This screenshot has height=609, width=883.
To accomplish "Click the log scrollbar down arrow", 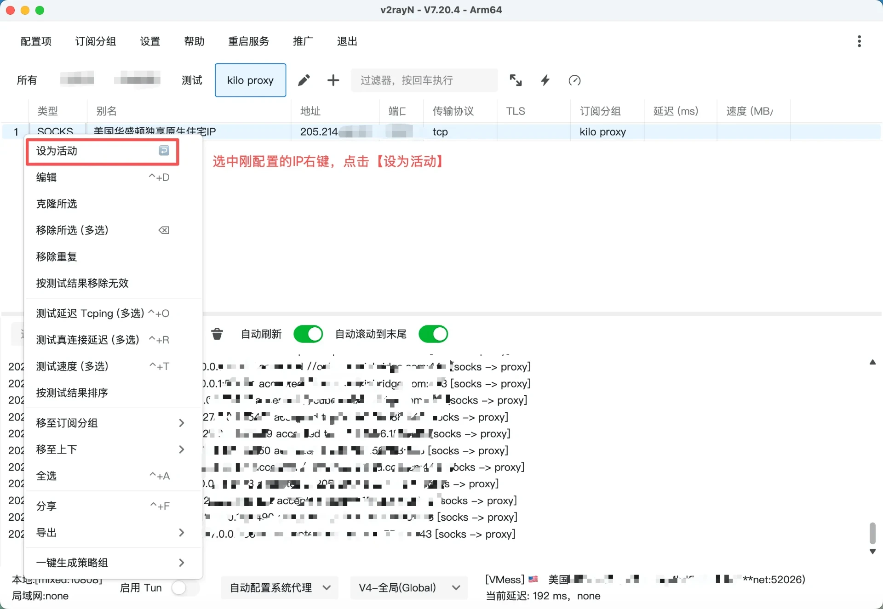I will point(872,552).
